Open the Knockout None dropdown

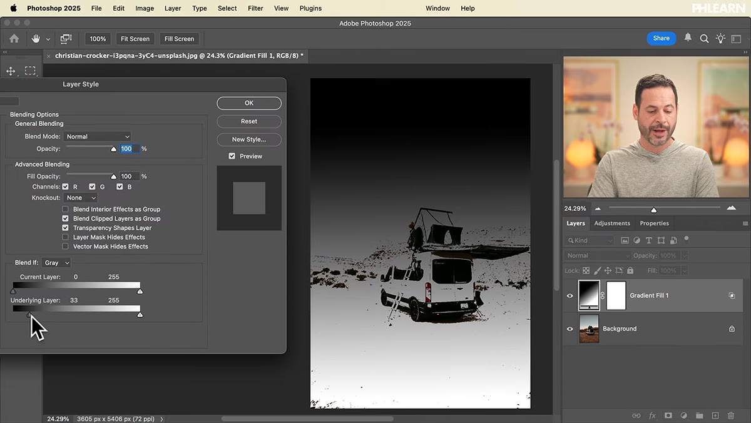[x=81, y=198]
